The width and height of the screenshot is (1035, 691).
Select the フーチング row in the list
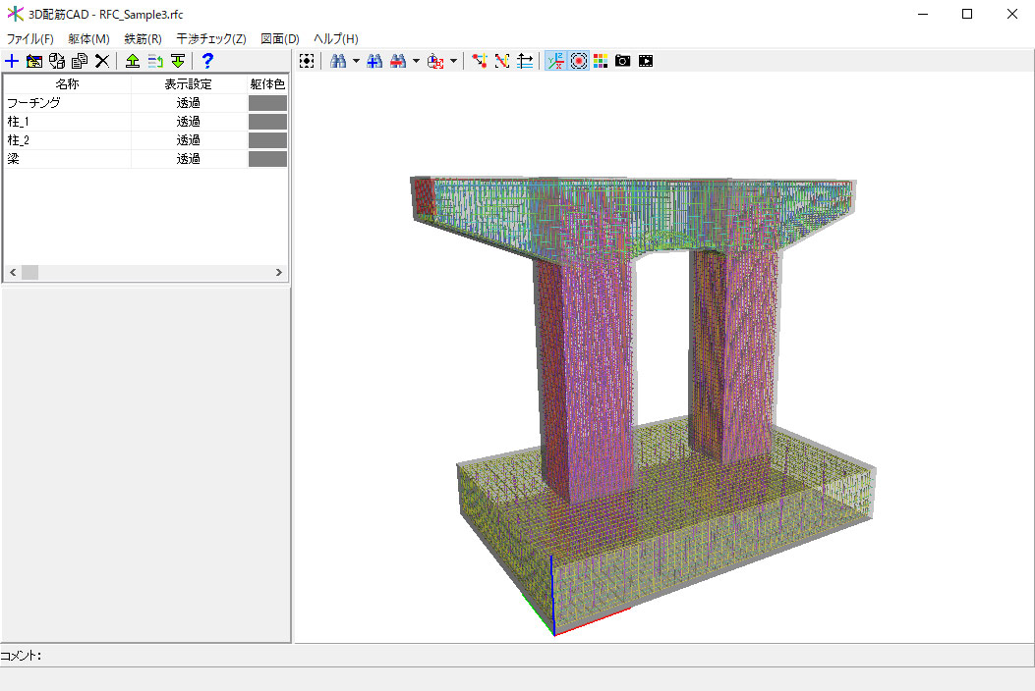click(x=34, y=102)
